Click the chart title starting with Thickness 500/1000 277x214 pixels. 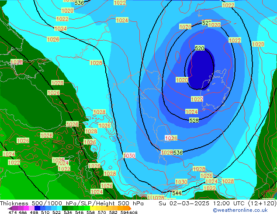coord(72,204)
